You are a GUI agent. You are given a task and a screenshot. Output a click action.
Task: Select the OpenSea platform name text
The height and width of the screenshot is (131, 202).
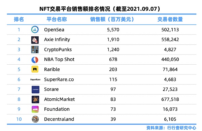pos(54,30)
